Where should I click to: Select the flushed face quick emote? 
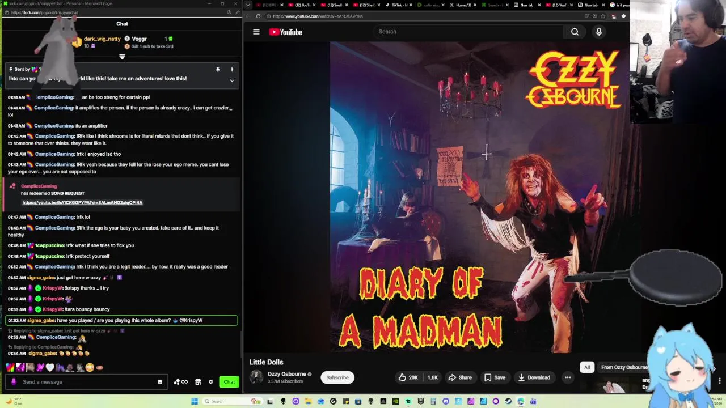point(90,368)
